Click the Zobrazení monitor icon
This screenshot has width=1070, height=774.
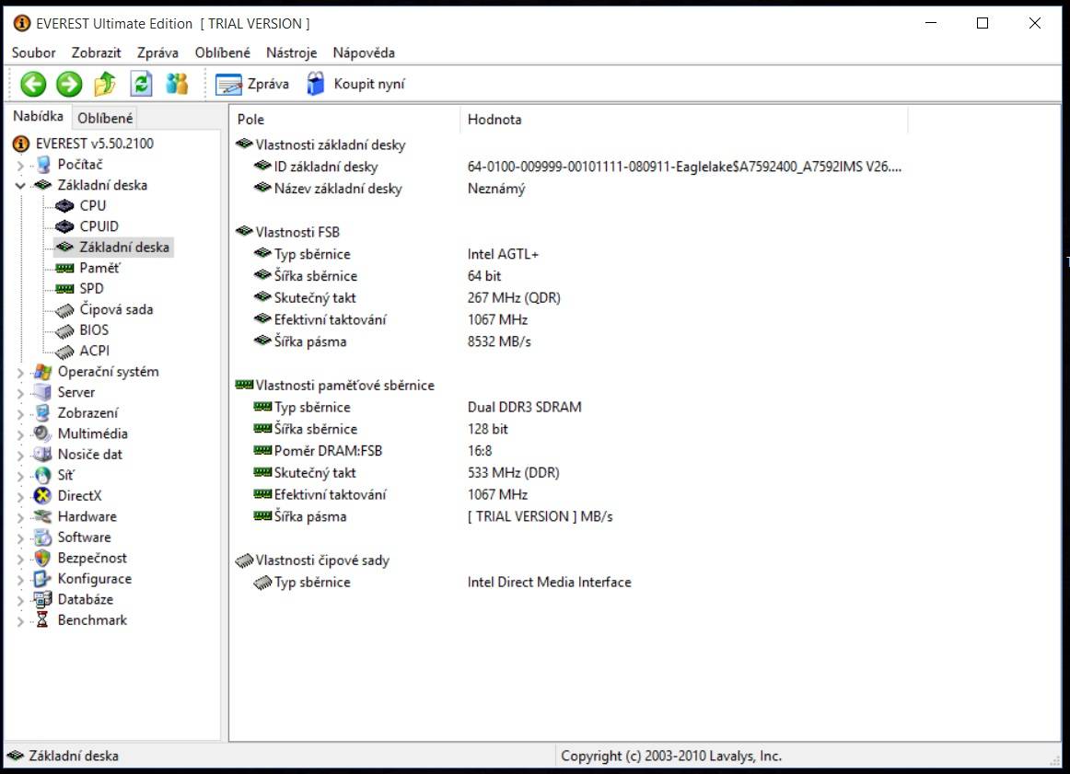coord(42,412)
